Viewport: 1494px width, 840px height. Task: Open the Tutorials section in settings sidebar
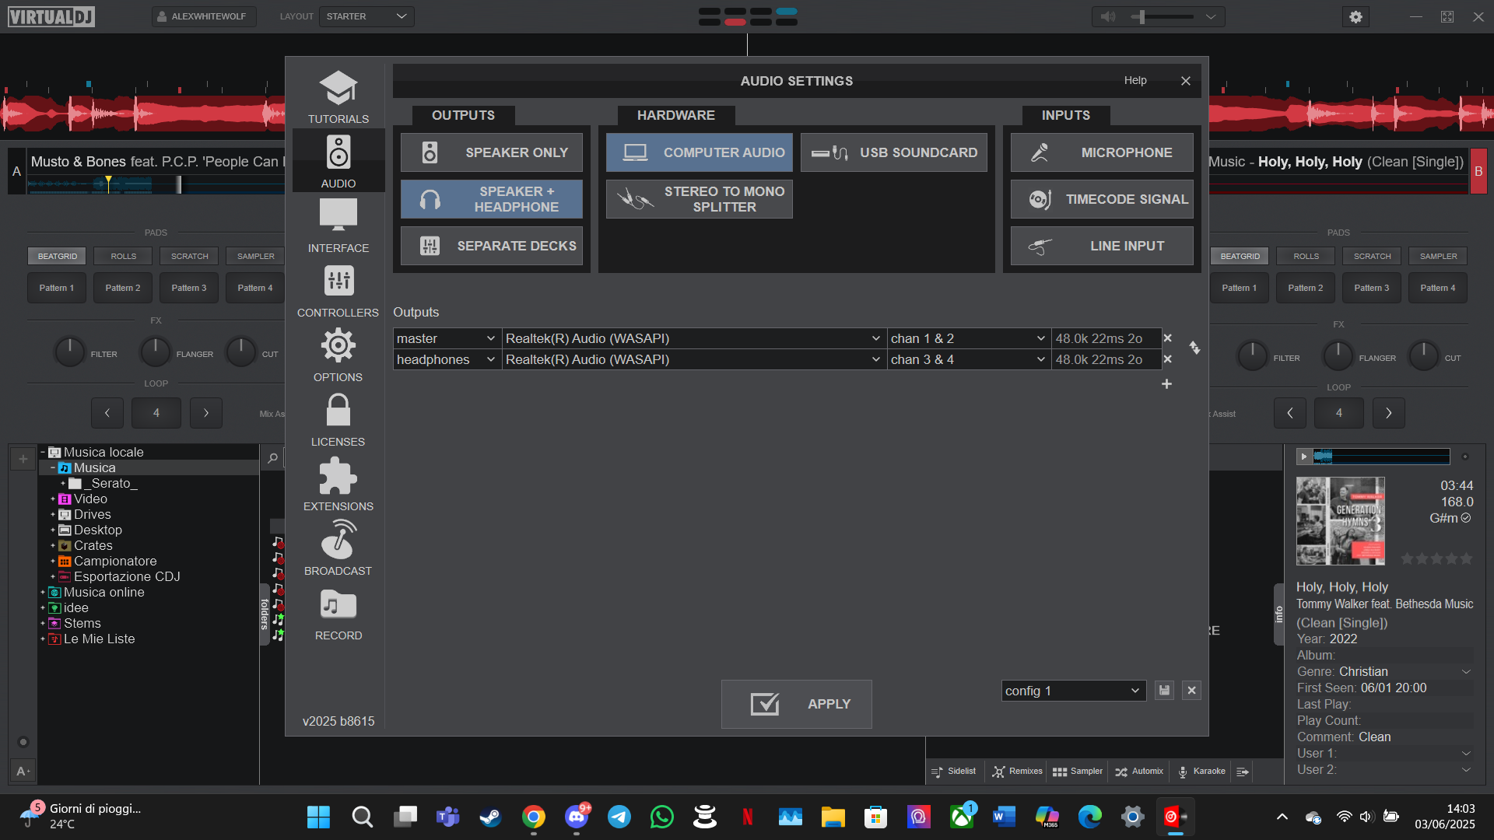click(x=338, y=96)
